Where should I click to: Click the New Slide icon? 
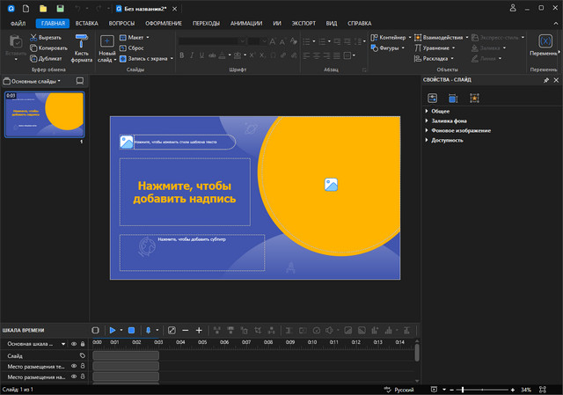[106, 40]
